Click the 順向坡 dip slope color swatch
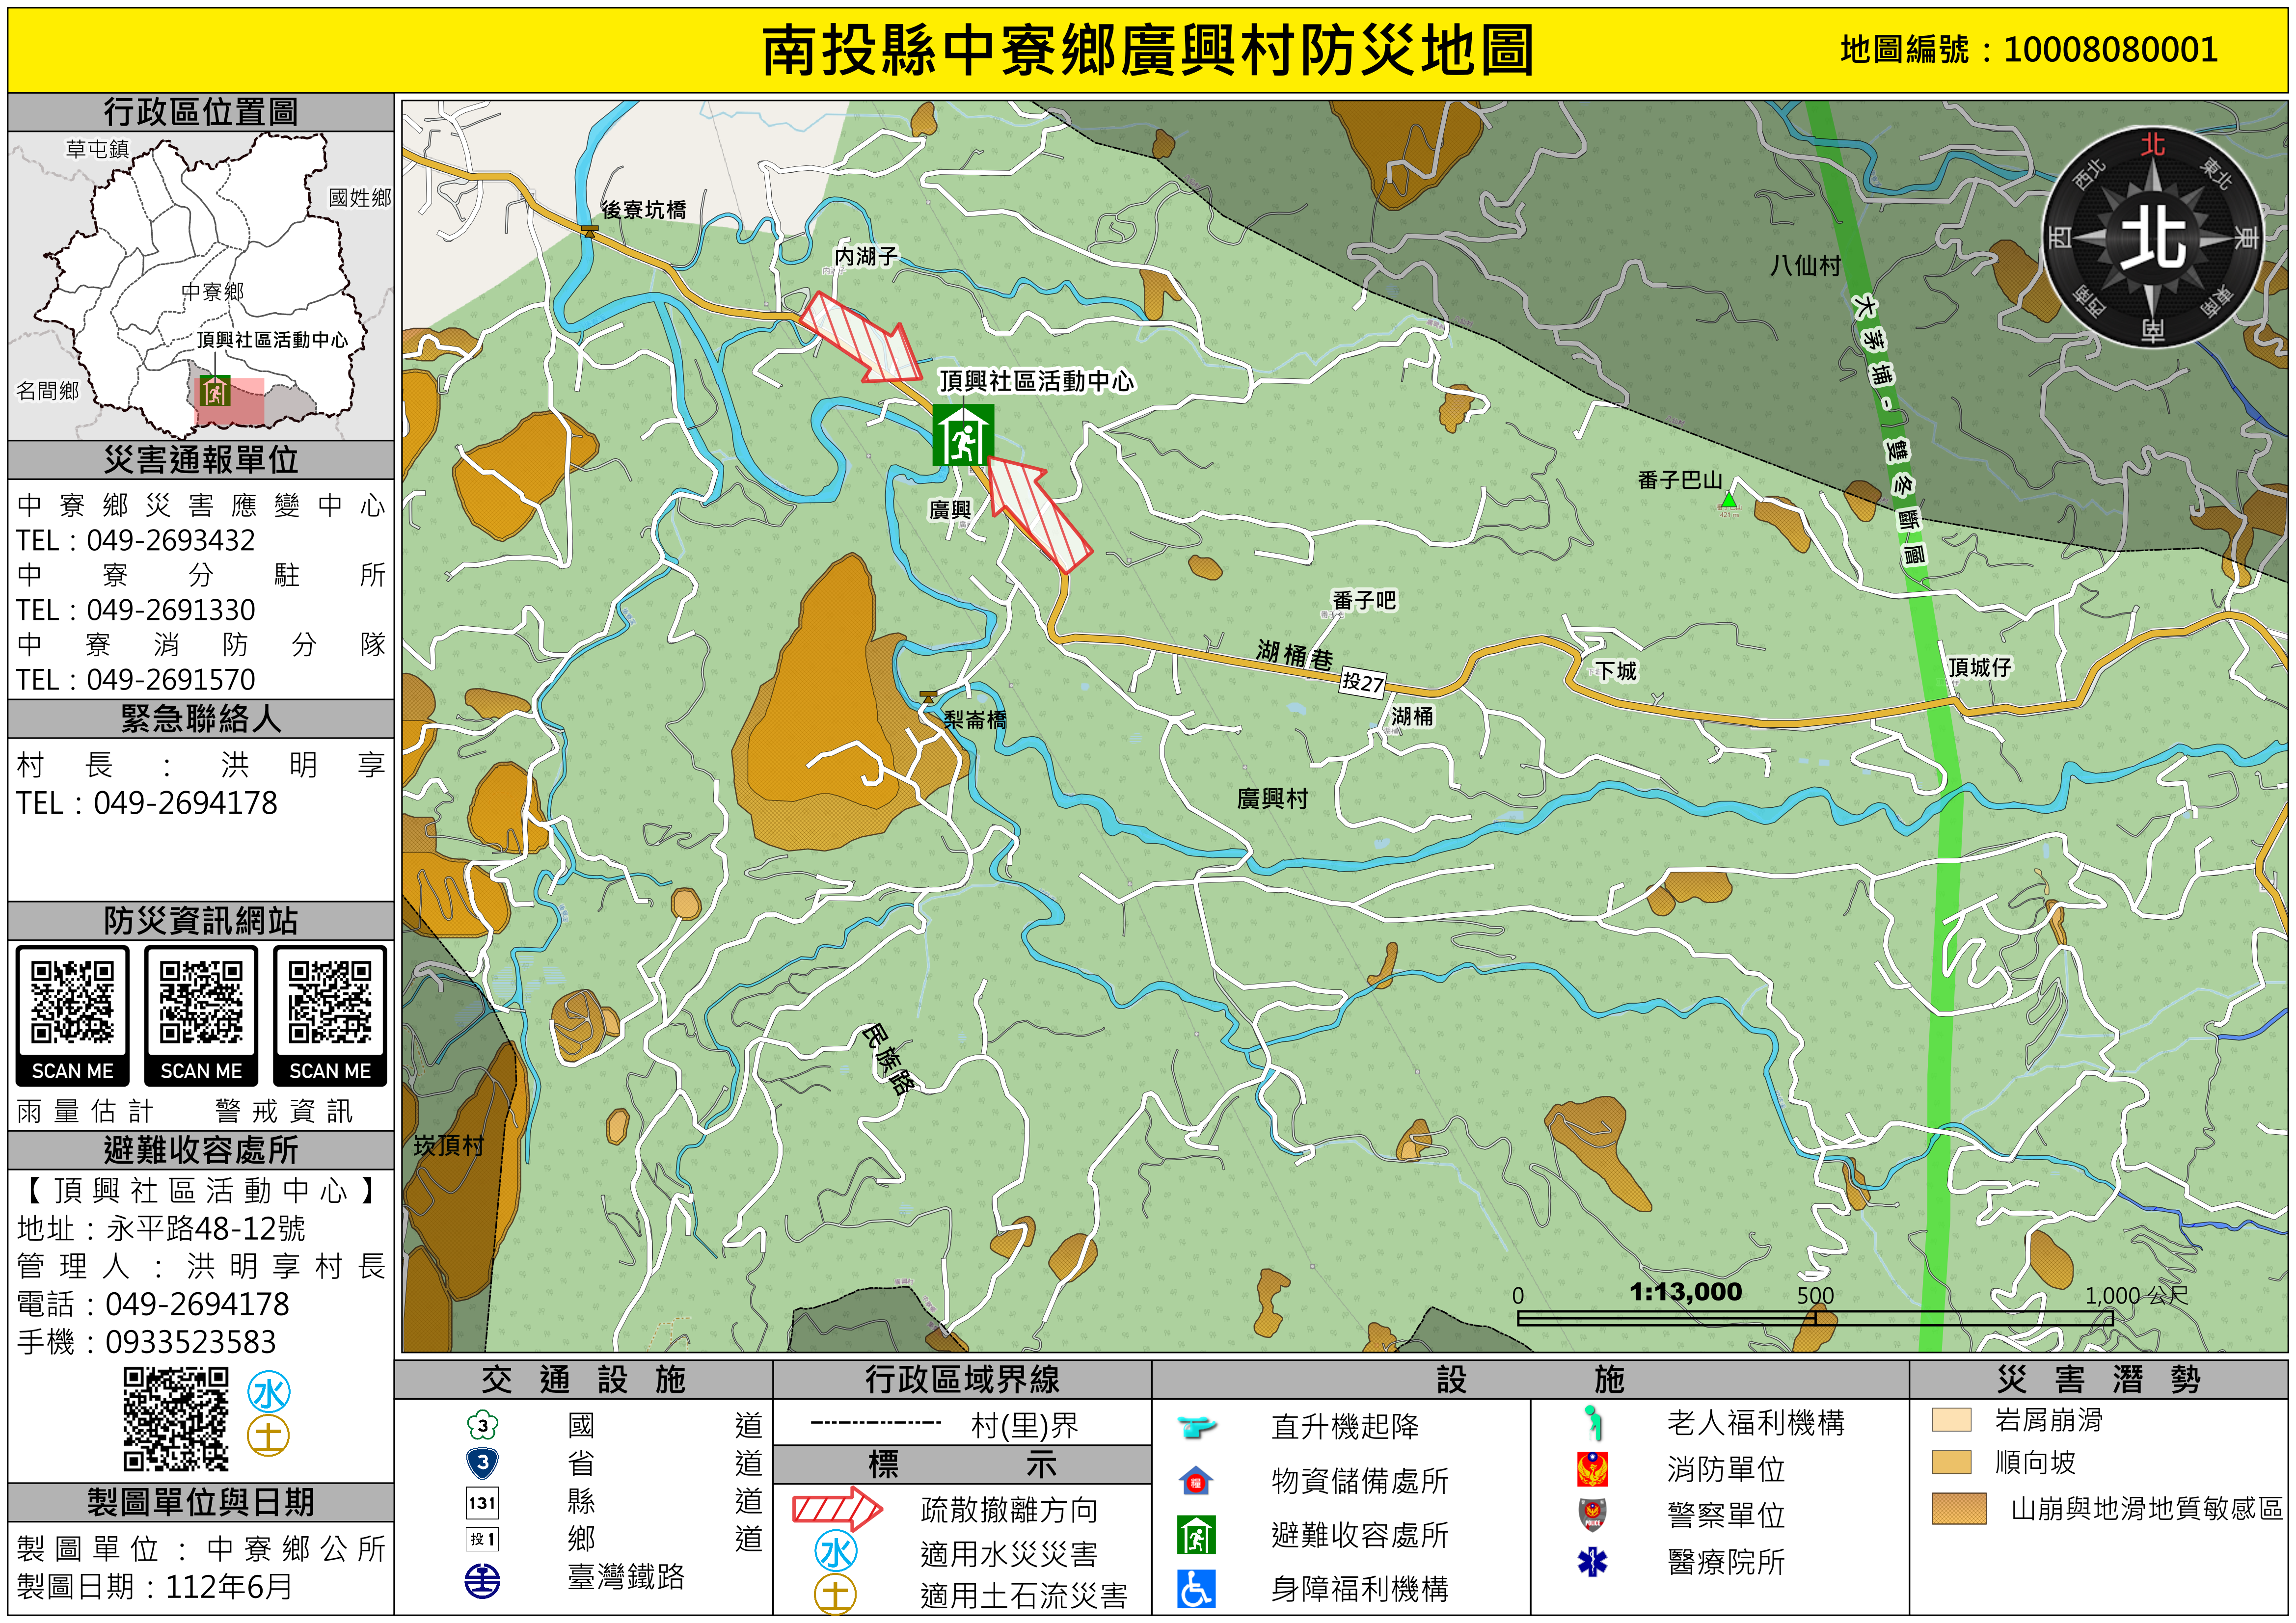The image size is (2296, 1623). coord(1951,1462)
